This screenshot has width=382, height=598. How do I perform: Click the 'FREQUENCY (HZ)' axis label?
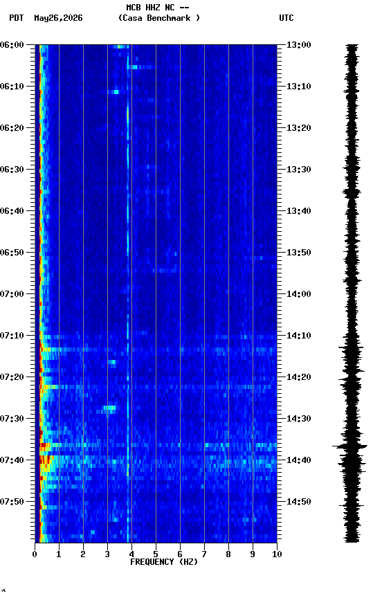tap(164, 562)
